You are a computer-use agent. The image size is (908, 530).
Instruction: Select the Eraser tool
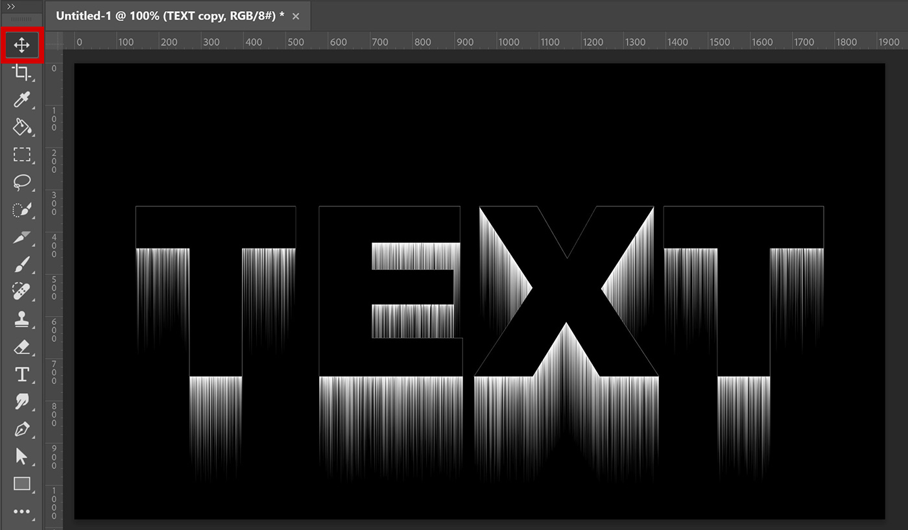(x=21, y=347)
